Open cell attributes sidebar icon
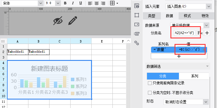This screenshot has height=108, width=217. (x=137, y=6)
